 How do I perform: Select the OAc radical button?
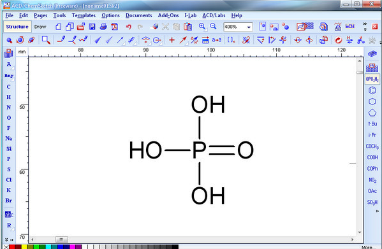372,191
